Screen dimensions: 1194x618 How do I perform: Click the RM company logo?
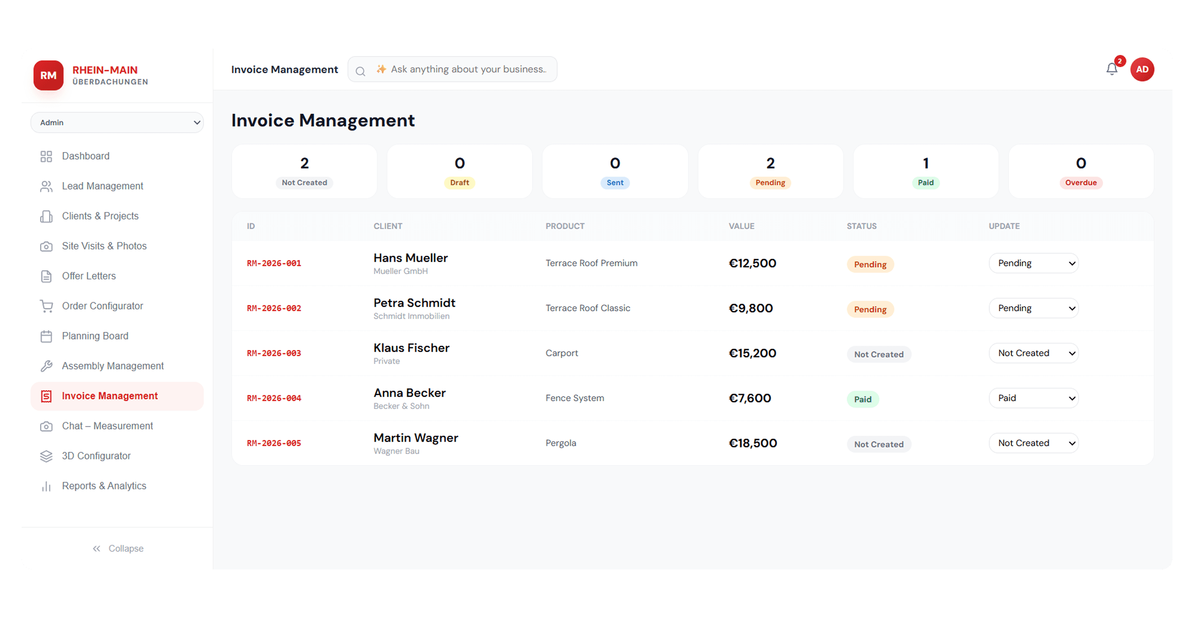[48, 75]
